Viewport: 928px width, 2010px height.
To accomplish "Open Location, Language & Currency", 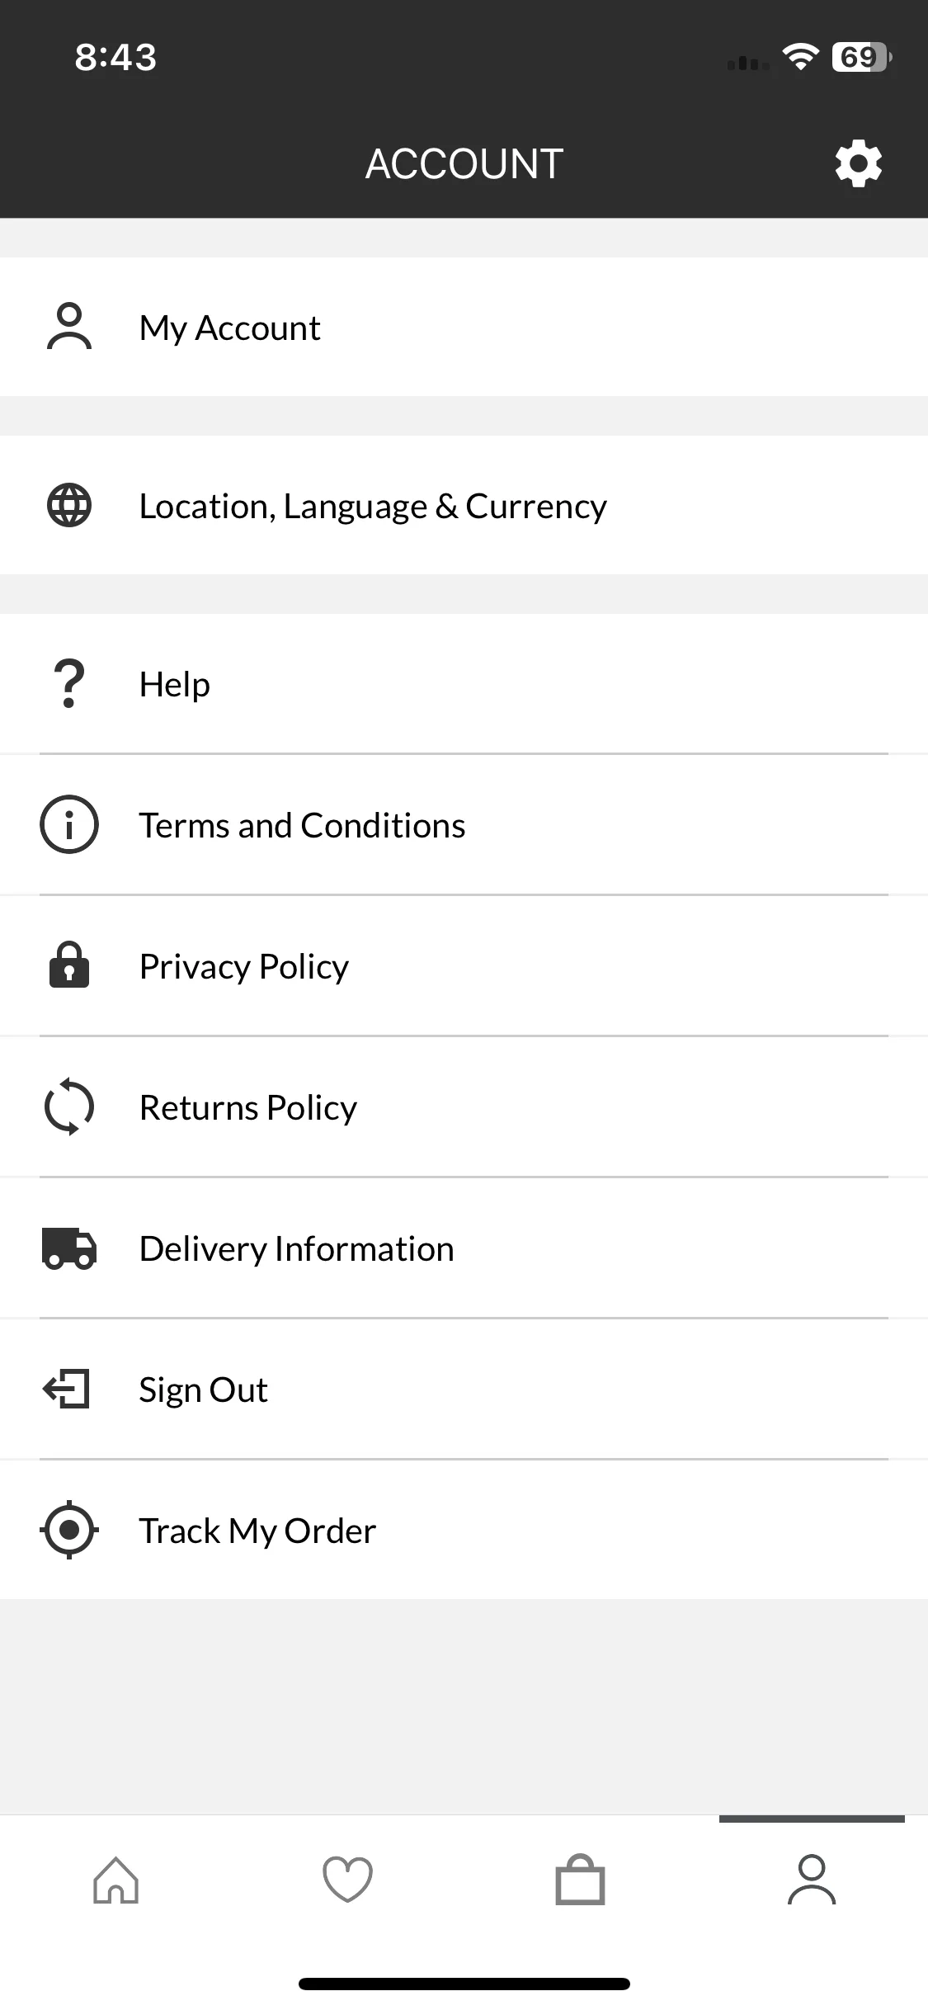I will coord(464,505).
